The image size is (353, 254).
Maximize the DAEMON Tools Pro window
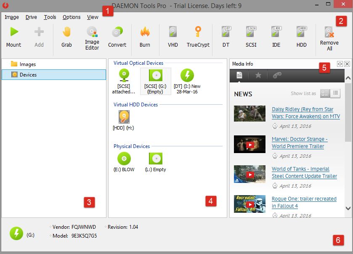(328, 4)
